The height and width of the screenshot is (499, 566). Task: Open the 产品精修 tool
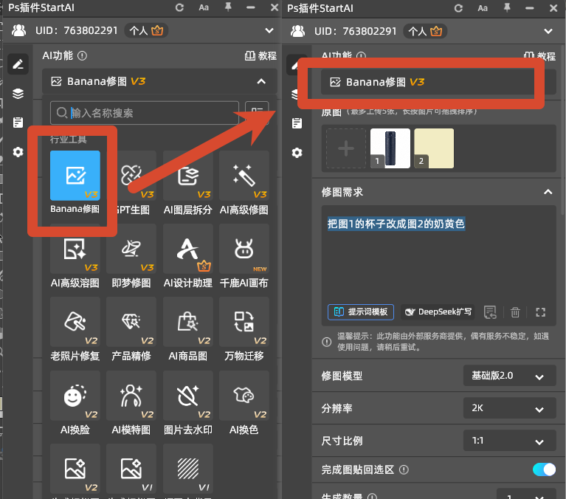[x=131, y=322]
